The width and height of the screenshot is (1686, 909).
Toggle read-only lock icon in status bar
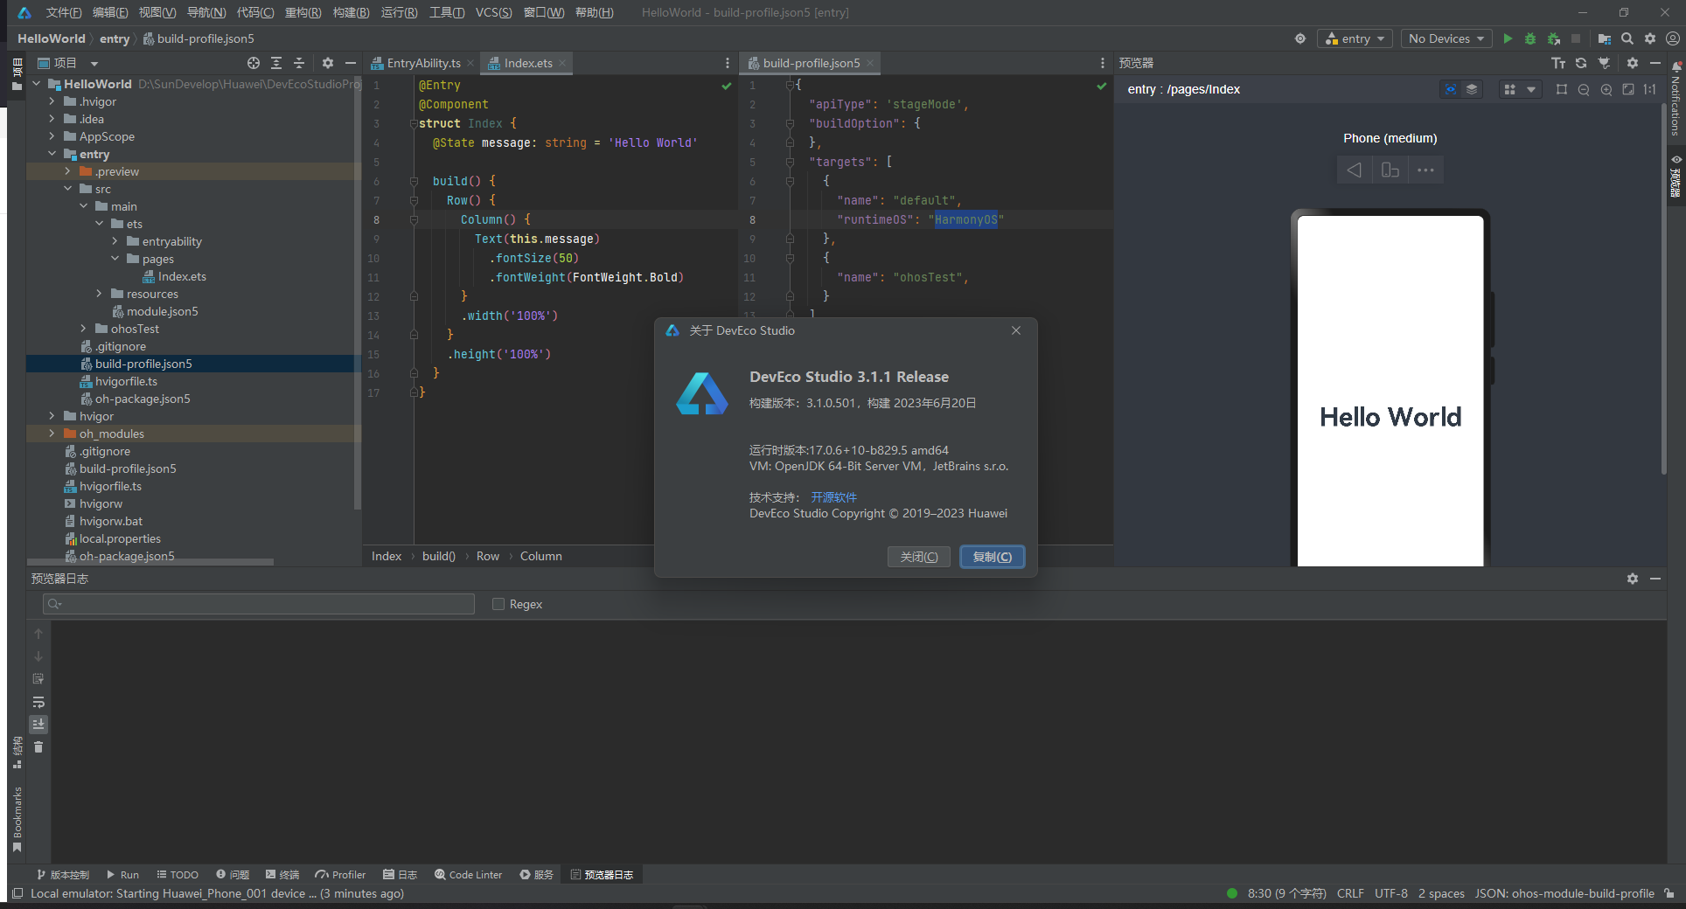(1669, 893)
